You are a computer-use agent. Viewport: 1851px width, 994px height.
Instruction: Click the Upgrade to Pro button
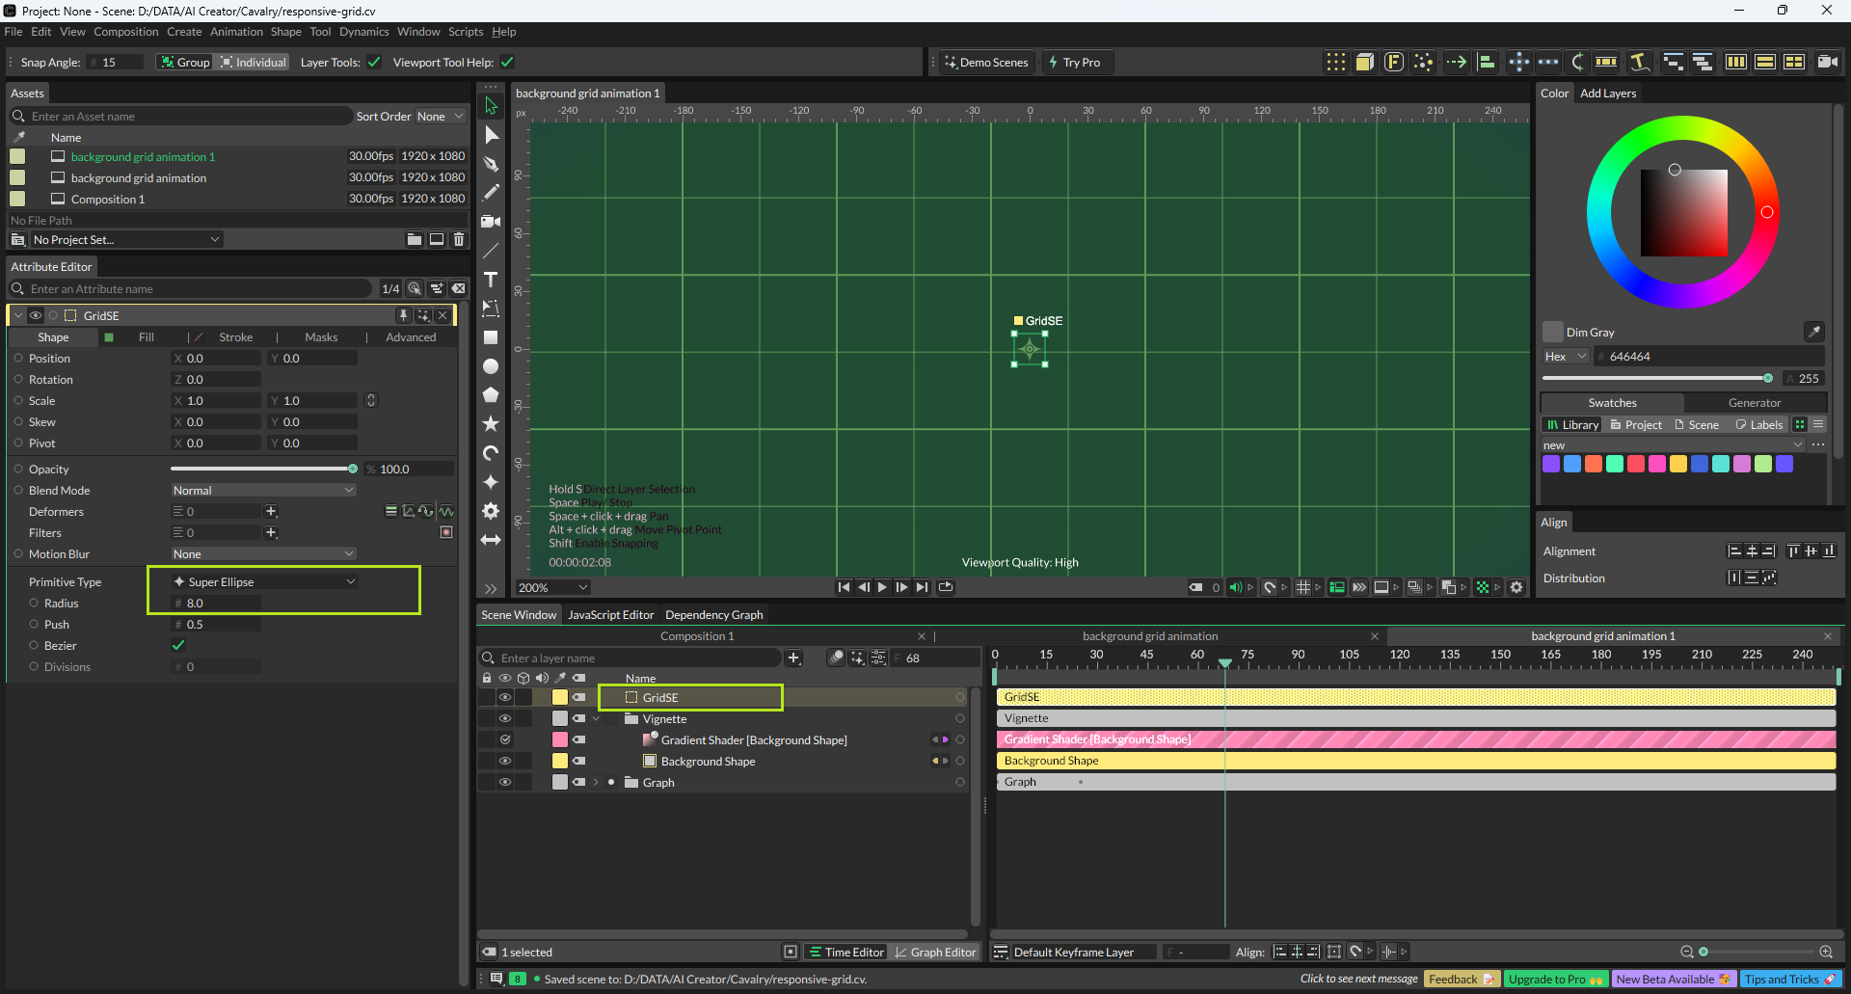(1554, 979)
